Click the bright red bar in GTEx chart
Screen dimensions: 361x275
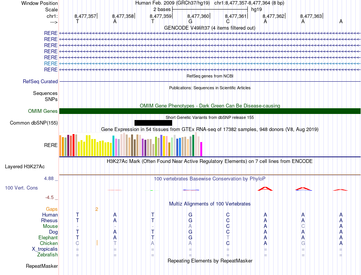pyautogui.click(x=73, y=145)
